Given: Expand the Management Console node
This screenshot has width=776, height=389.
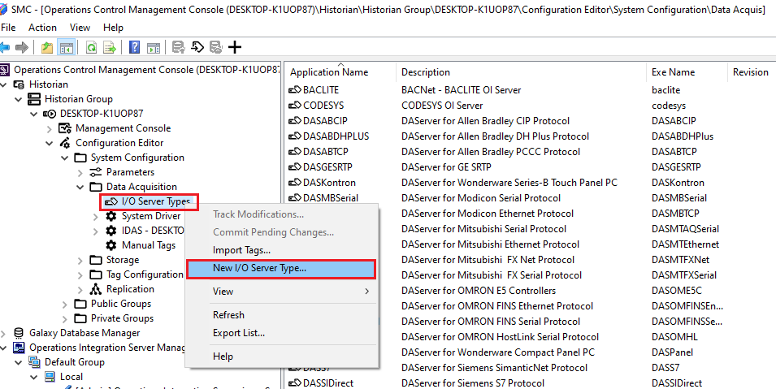Looking at the screenshot, I should (50, 128).
